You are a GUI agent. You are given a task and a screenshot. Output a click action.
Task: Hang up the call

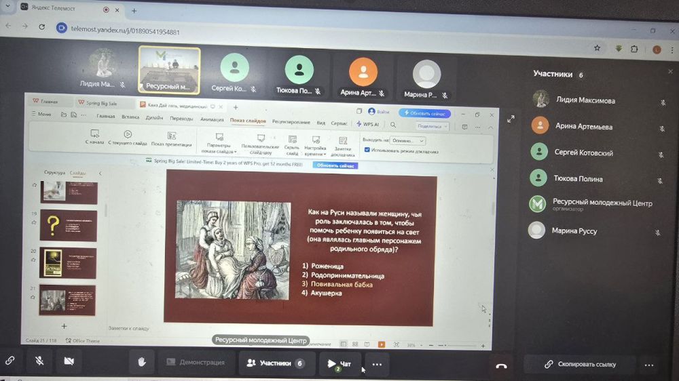[501, 366]
